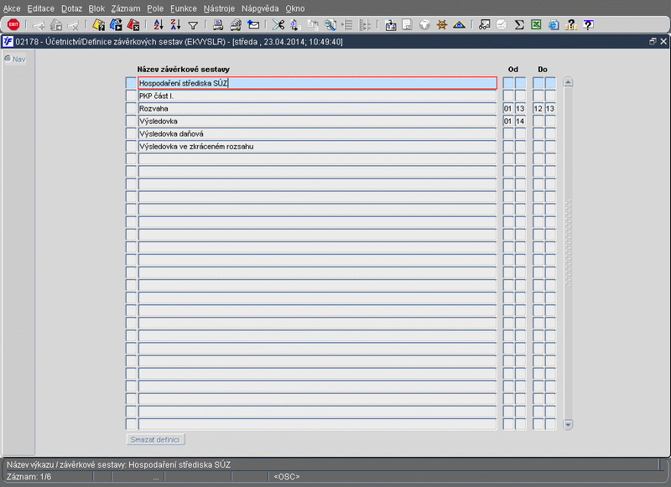Image resolution: width=671 pixels, height=487 pixels.
Task: Click the blue execute-query icon
Action: pos(116,25)
